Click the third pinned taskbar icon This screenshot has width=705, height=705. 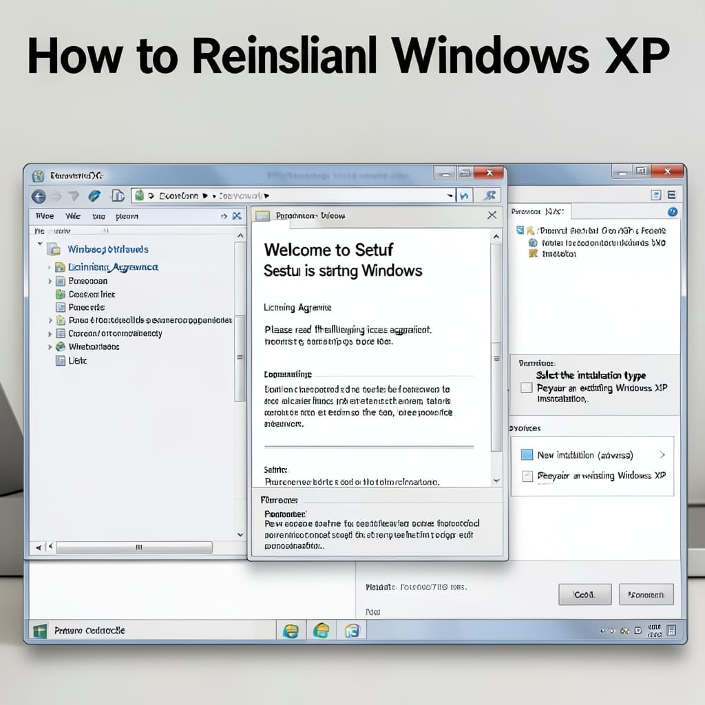coord(352,631)
